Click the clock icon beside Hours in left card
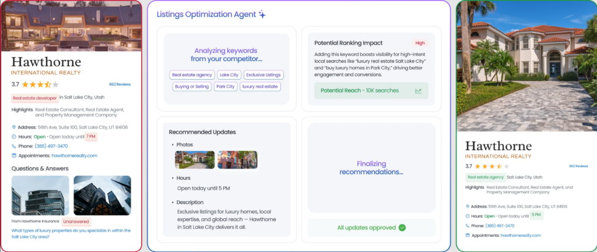This screenshot has height=252, width=597. [x=14, y=137]
